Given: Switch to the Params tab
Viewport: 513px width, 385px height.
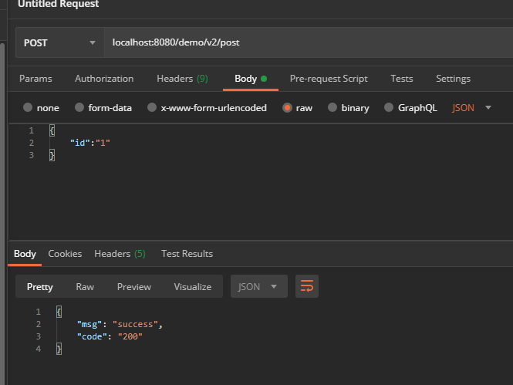Looking at the screenshot, I should click(35, 79).
